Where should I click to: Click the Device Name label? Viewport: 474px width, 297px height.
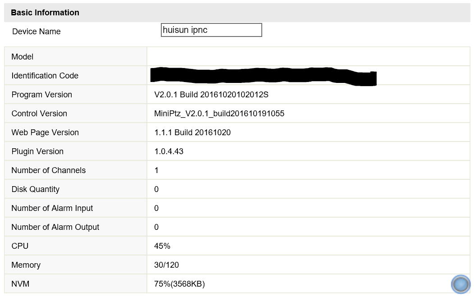36,32
